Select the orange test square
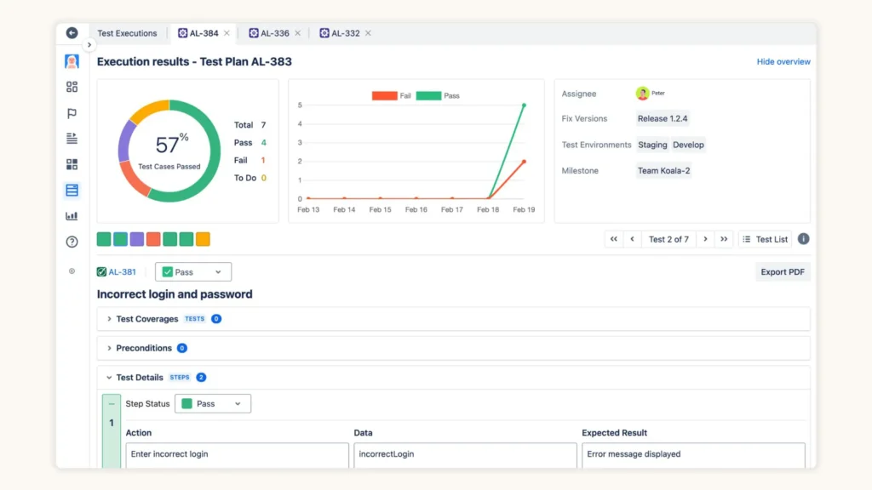872x490 pixels. click(203, 239)
